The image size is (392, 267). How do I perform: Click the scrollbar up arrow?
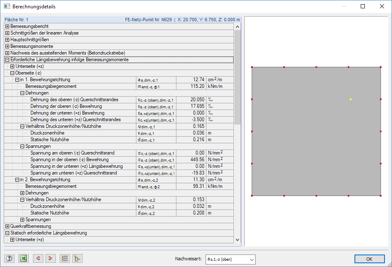click(x=238, y=27)
